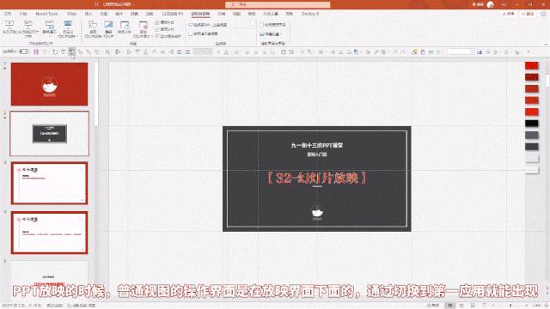Start Slide Show from status bar icon
Image resolution: width=550 pixels, height=309 pixels.
[485, 306]
